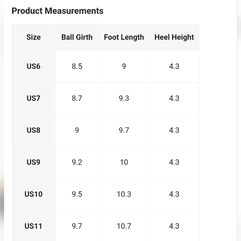The height and width of the screenshot is (241, 241).
Task: Select the Ball Girth column header
Action: (x=77, y=37)
